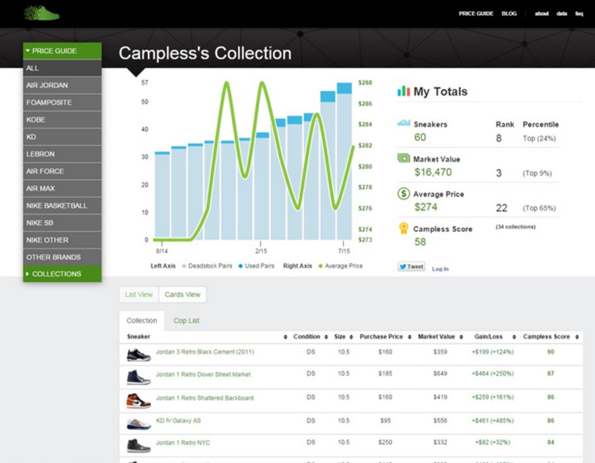
Task: Open Jordan 1 Retro NYC
Action: click(x=183, y=442)
